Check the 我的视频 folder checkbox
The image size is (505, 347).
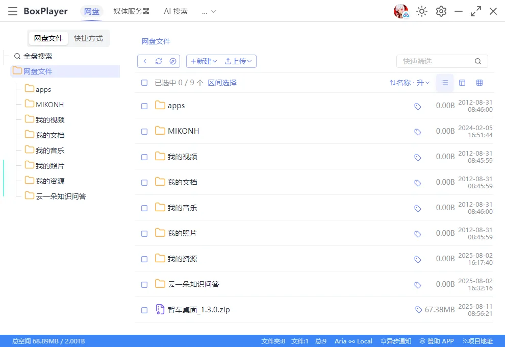tap(144, 157)
